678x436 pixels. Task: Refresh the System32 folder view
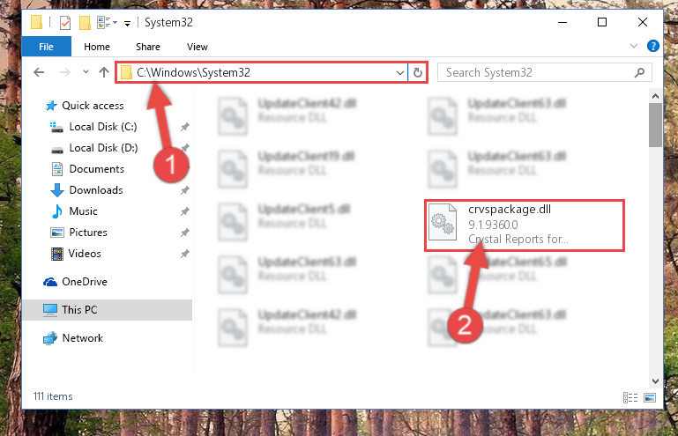click(417, 72)
